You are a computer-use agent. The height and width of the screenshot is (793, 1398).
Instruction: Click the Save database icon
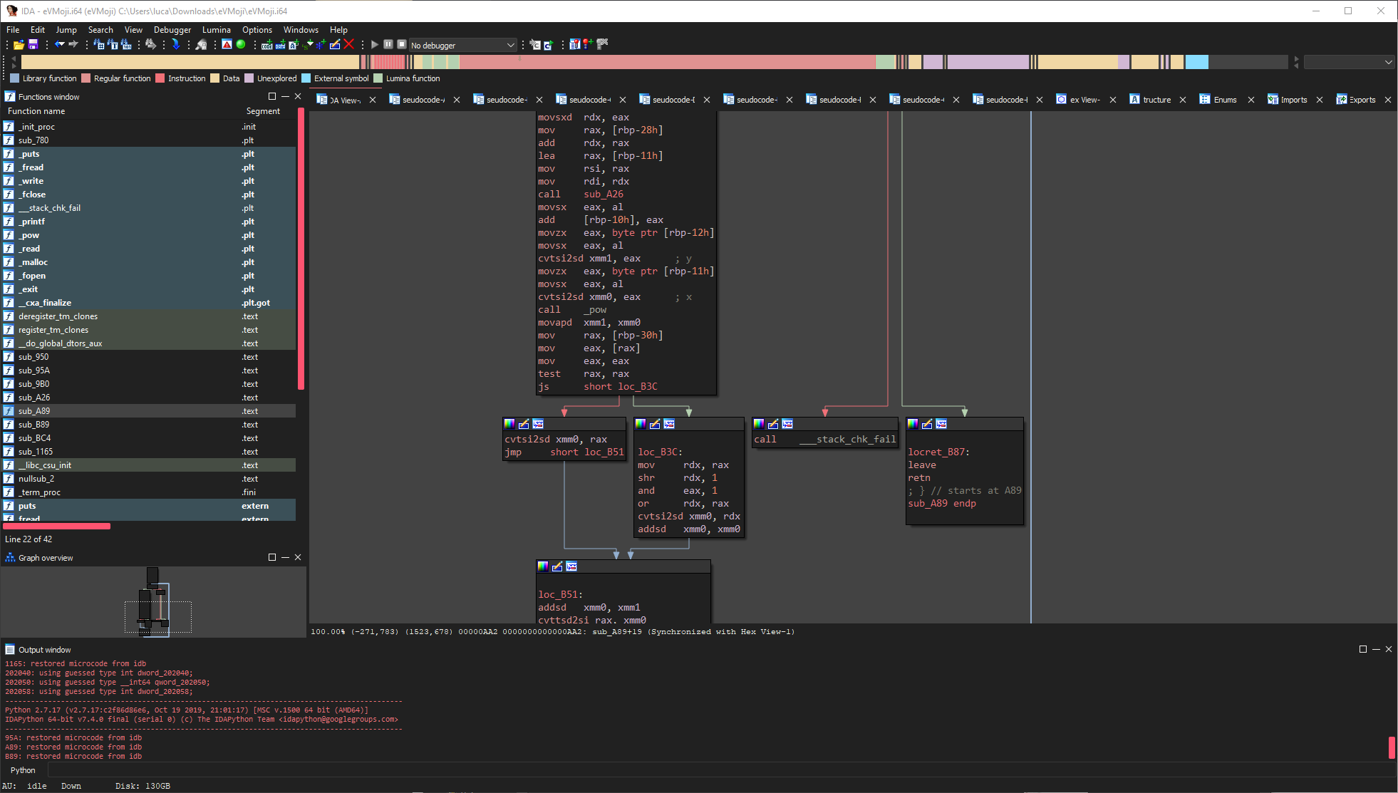(33, 45)
